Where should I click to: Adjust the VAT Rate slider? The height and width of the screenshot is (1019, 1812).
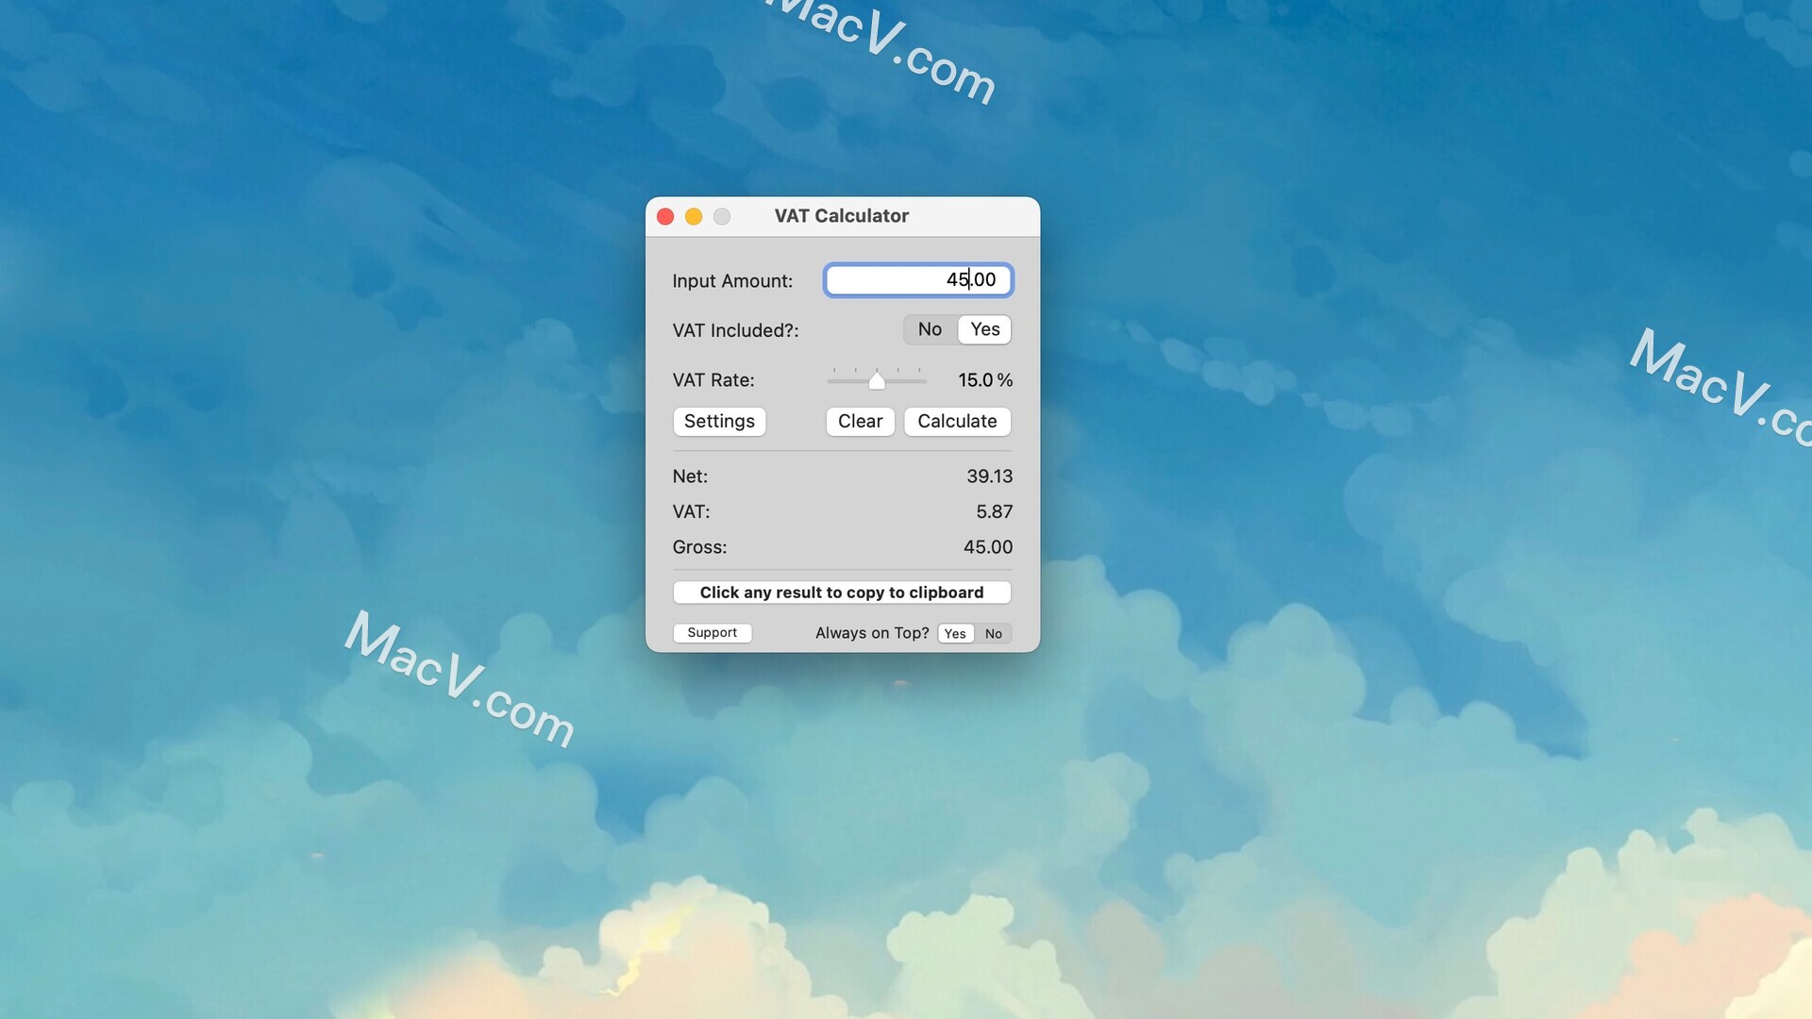(x=876, y=381)
